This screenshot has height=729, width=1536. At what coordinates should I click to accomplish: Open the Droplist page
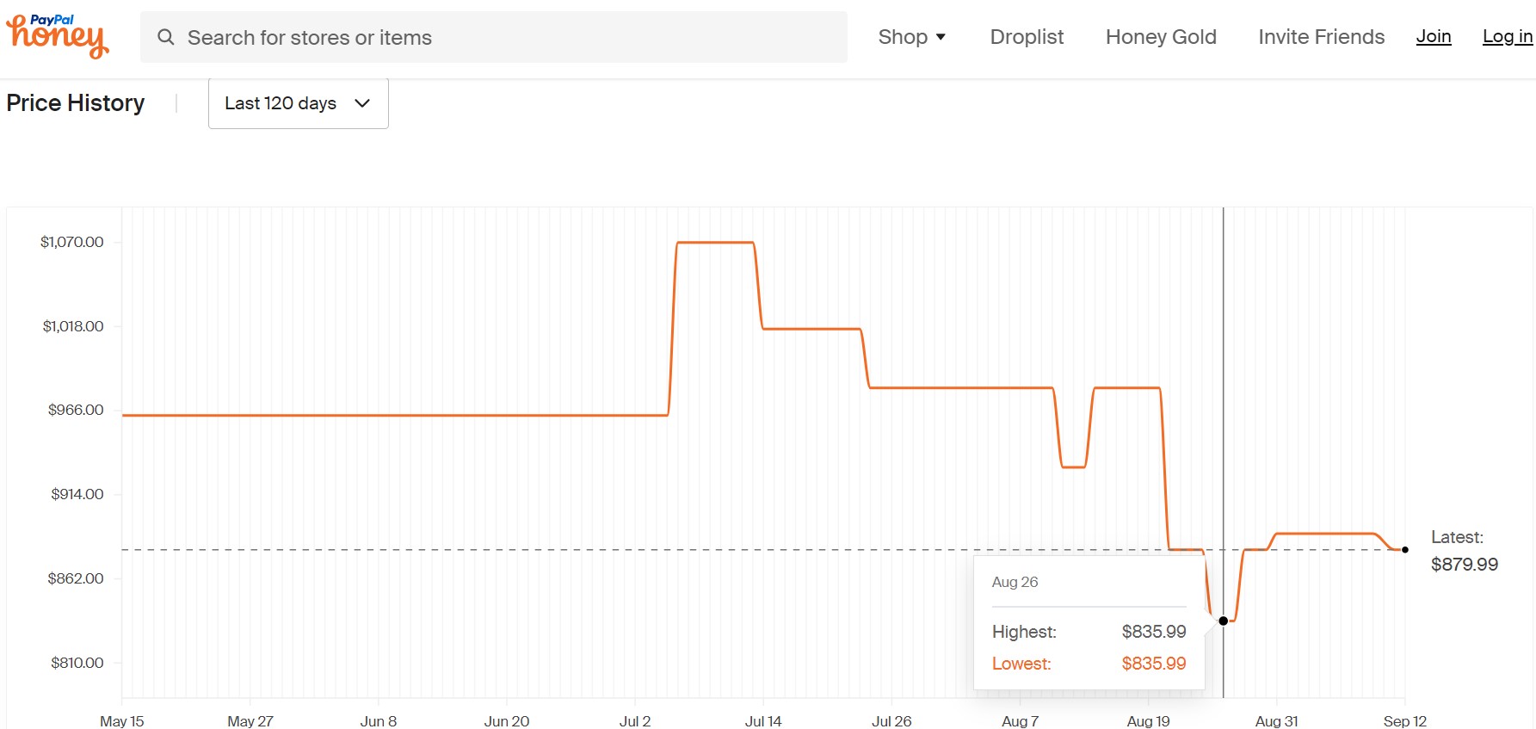[x=1027, y=37]
